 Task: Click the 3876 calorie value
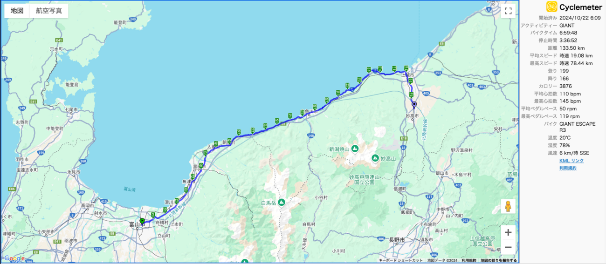point(566,86)
